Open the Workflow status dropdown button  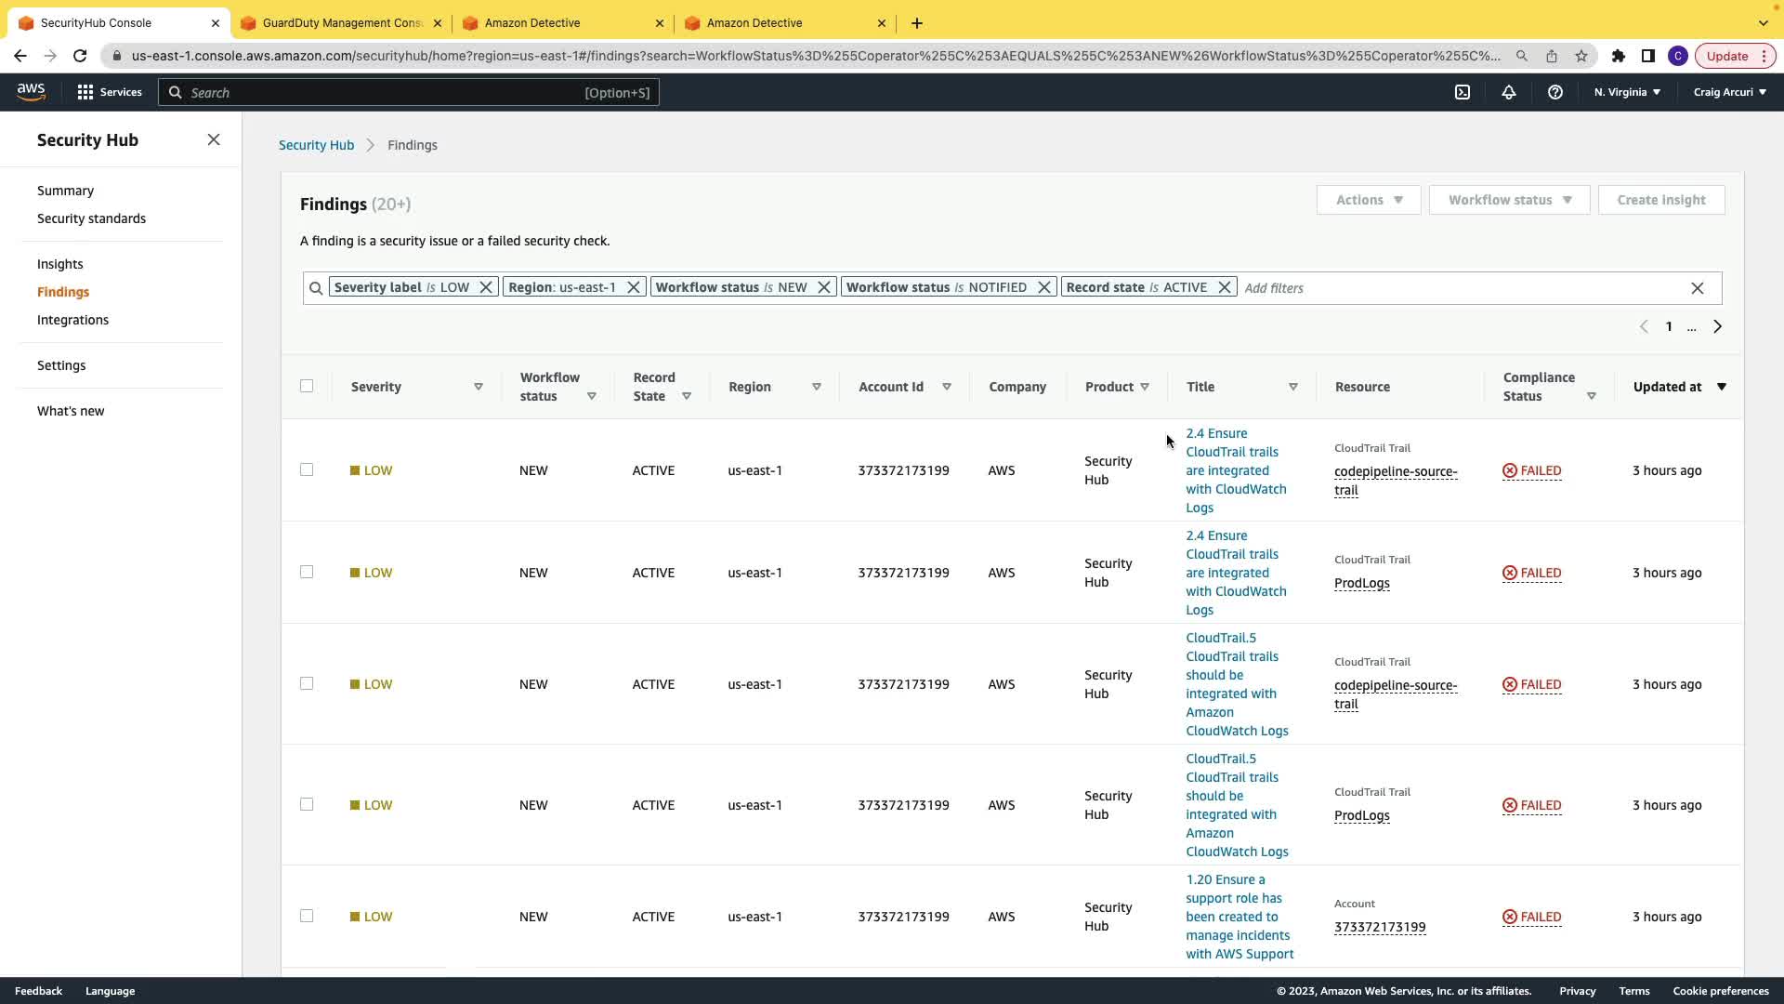coord(1509,200)
